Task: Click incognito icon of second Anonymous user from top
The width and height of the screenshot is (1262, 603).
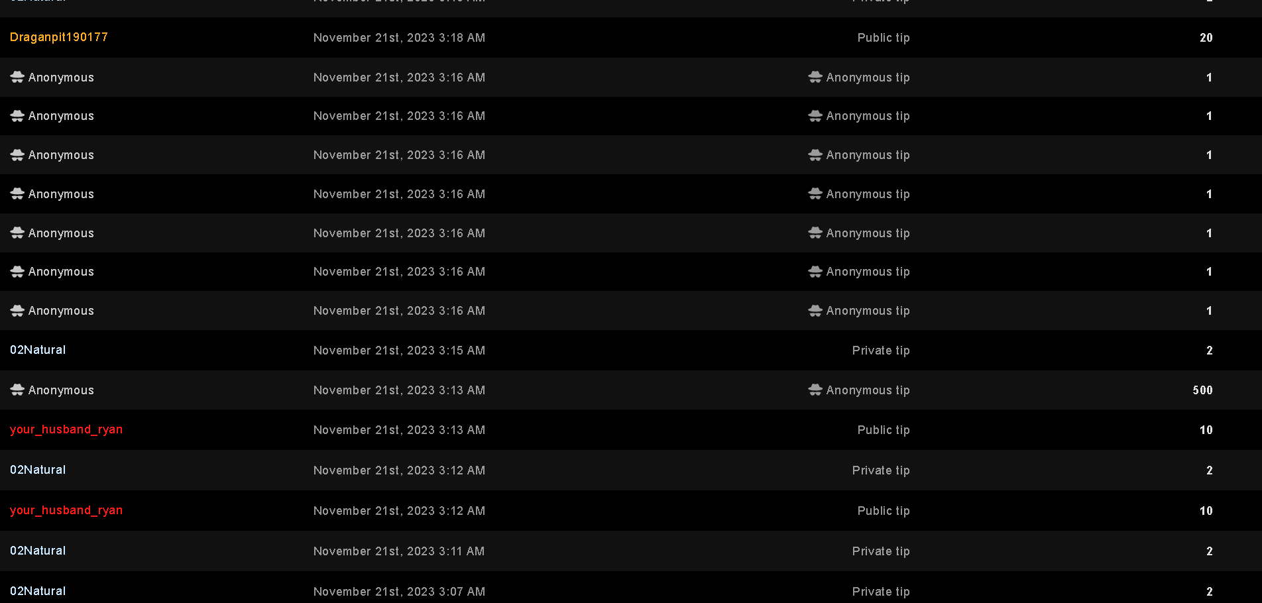Action: [x=17, y=115]
